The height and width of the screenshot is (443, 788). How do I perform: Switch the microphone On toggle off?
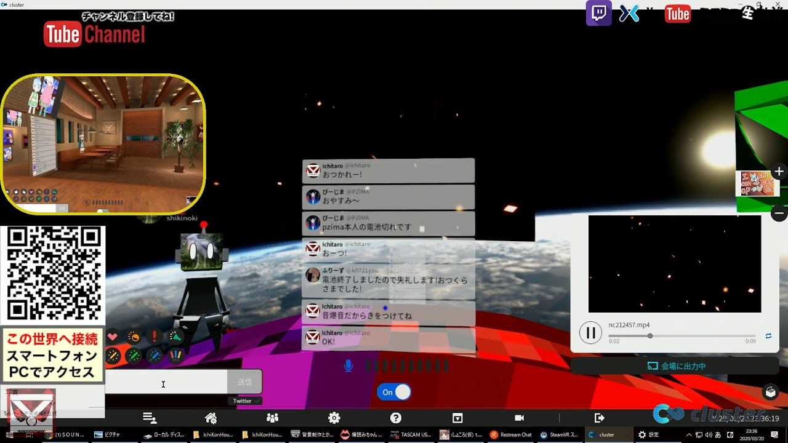pyautogui.click(x=393, y=392)
